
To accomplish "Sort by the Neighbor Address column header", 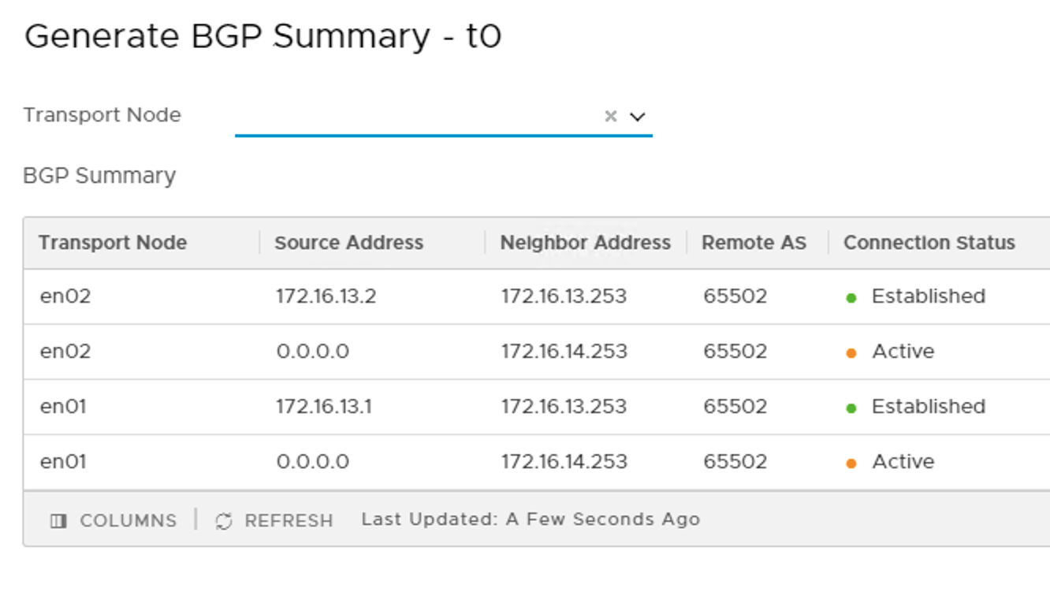I will (x=585, y=243).
